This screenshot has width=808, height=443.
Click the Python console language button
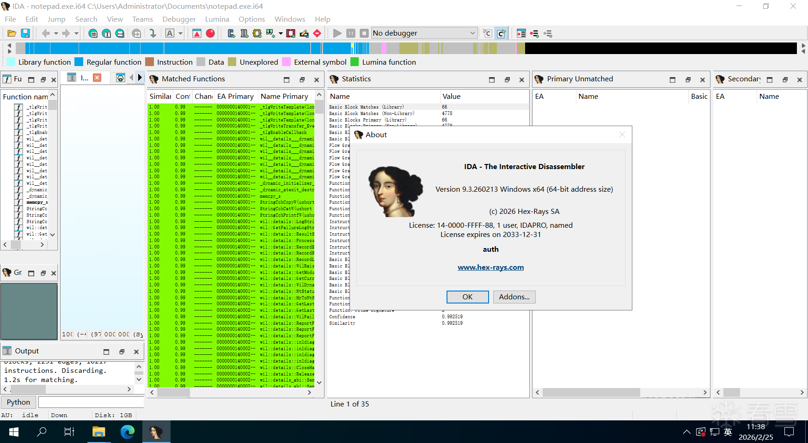[18, 402]
